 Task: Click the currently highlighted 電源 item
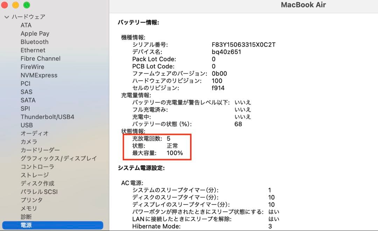(x=26, y=225)
